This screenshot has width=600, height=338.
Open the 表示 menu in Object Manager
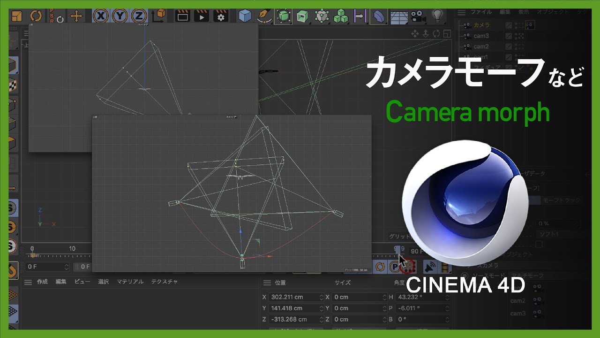[x=524, y=12]
